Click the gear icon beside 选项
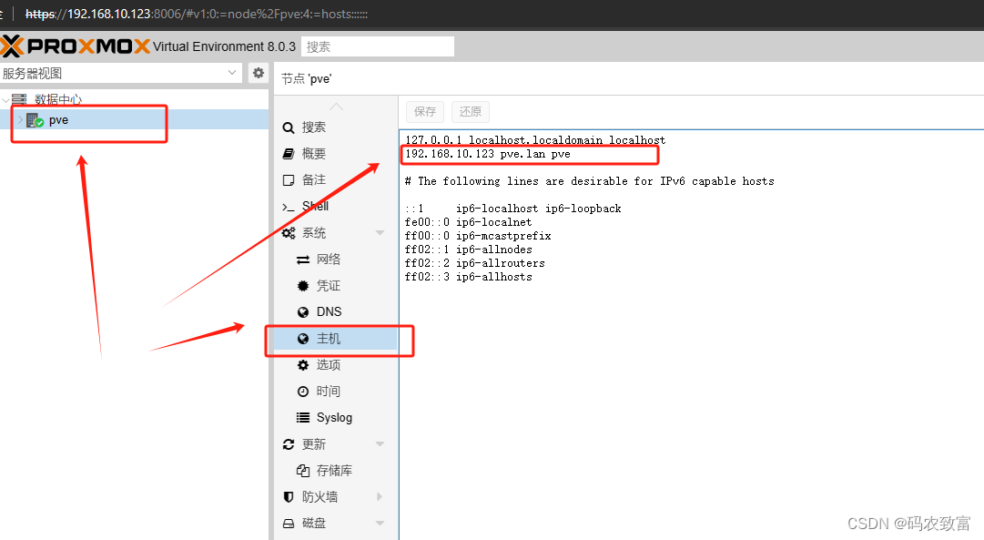984x540 pixels. 302,365
